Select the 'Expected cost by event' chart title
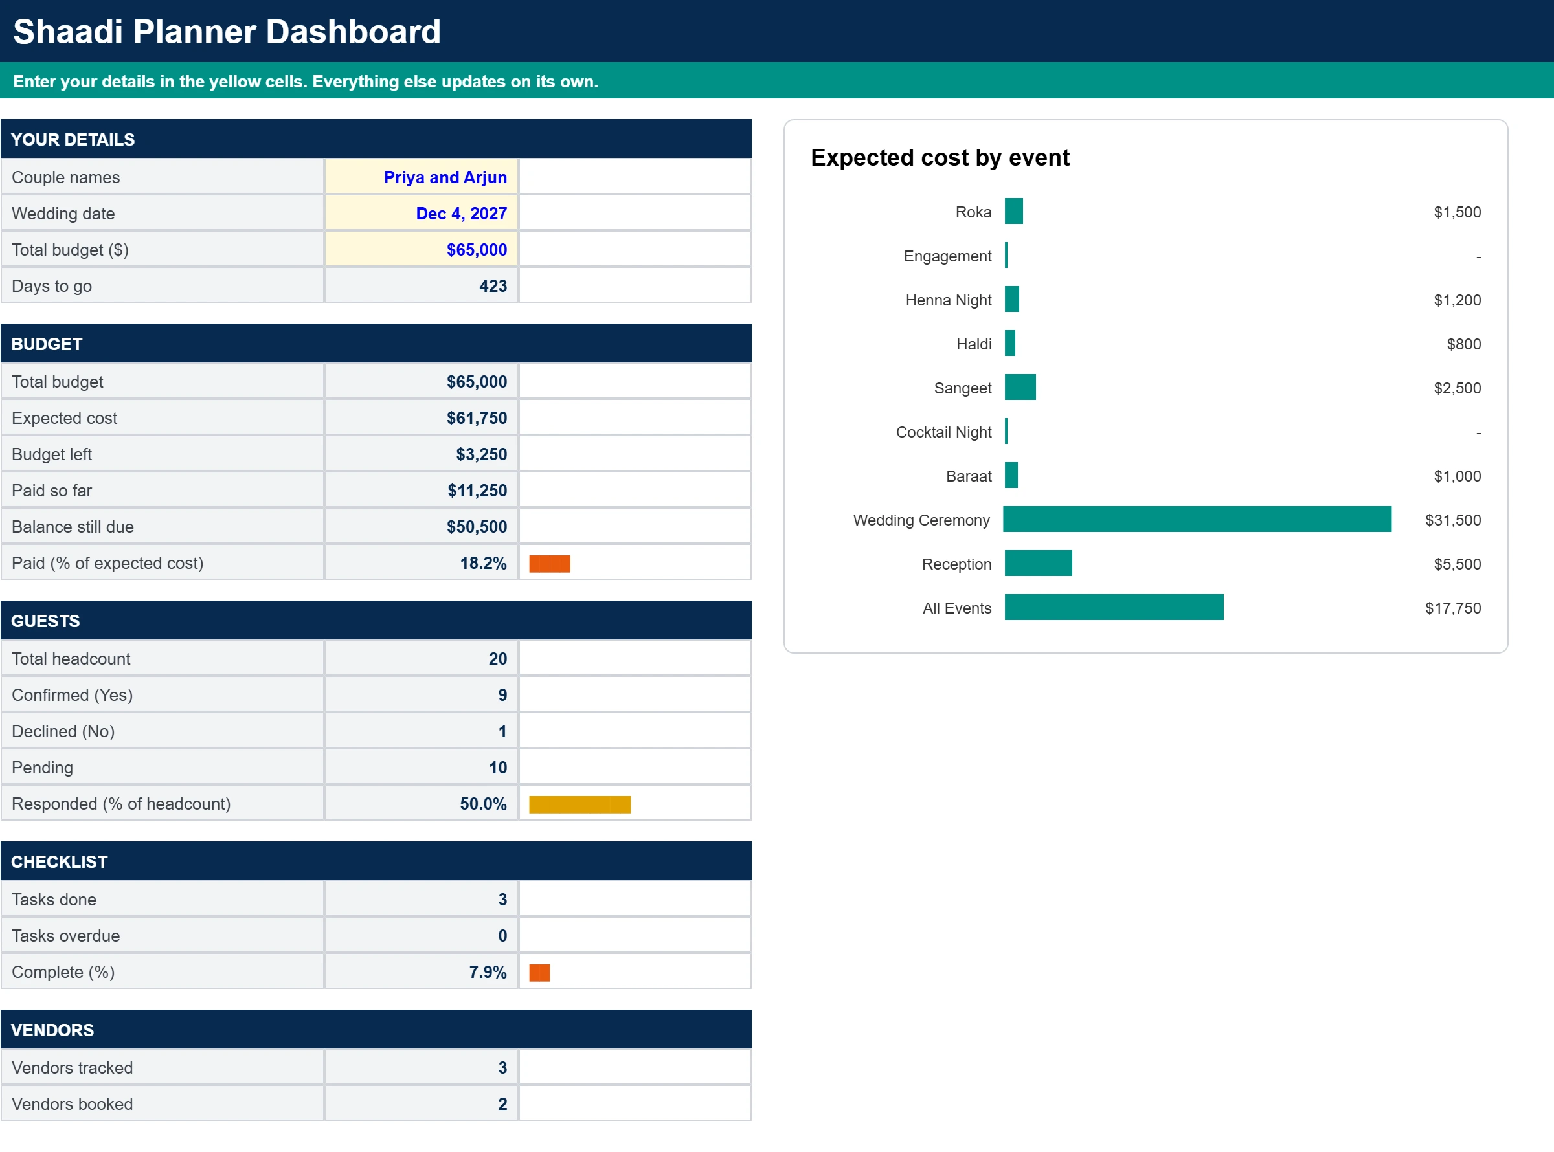 [x=940, y=158]
